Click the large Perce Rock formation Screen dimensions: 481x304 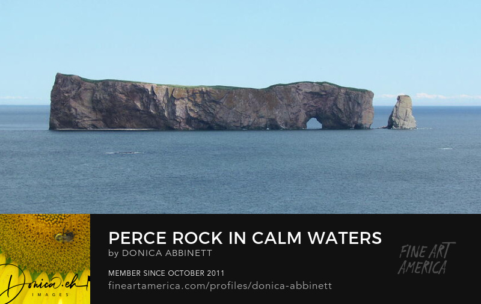(x=212, y=102)
